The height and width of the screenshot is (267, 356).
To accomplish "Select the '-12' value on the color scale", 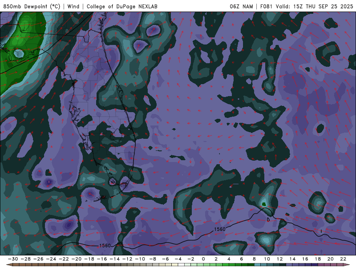I will pos(127,259).
